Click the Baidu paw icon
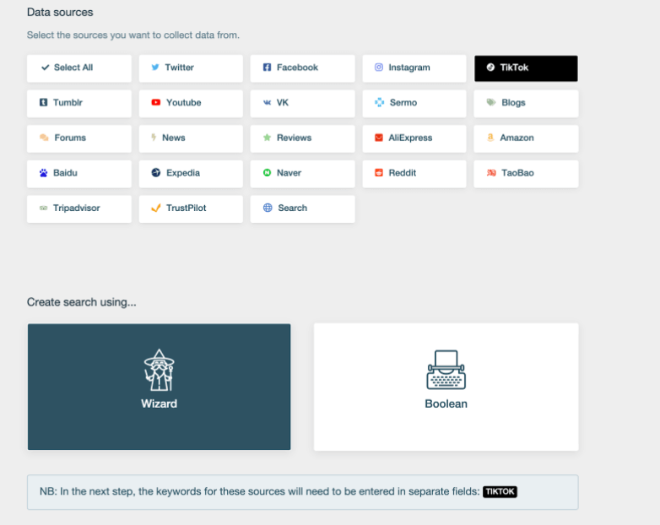 [x=43, y=173]
